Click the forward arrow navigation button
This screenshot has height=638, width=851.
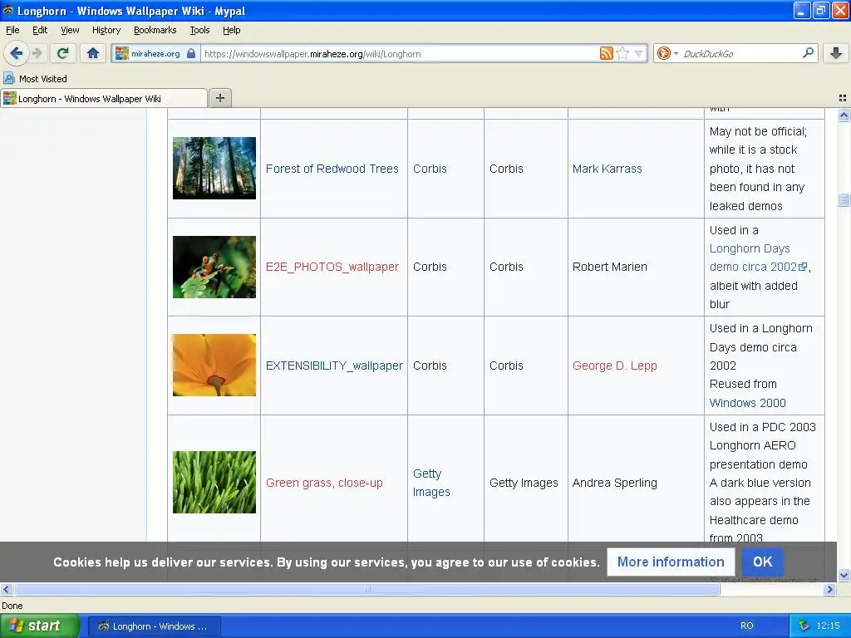pyautogui.click(x=37, y=53)
